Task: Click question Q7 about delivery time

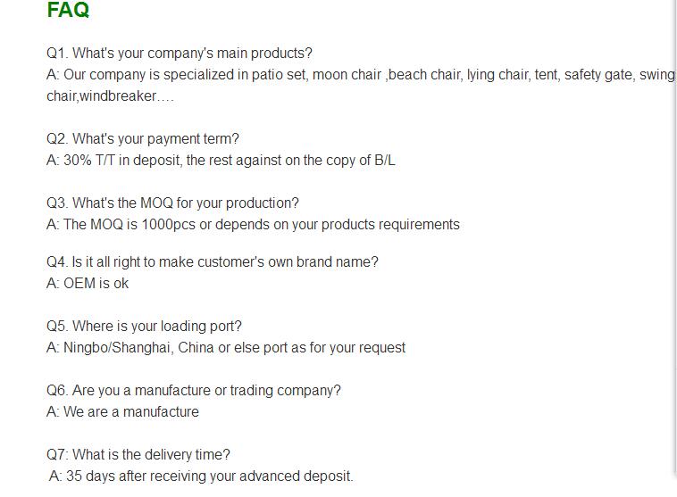Action: tap(138, 455)
